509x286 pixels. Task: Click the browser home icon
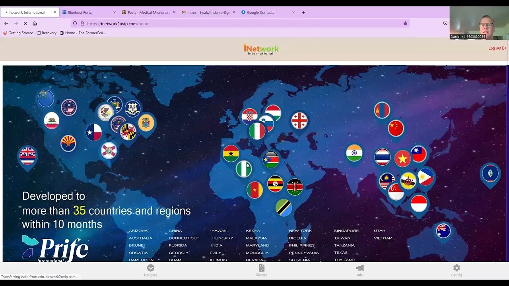[35, 23]
